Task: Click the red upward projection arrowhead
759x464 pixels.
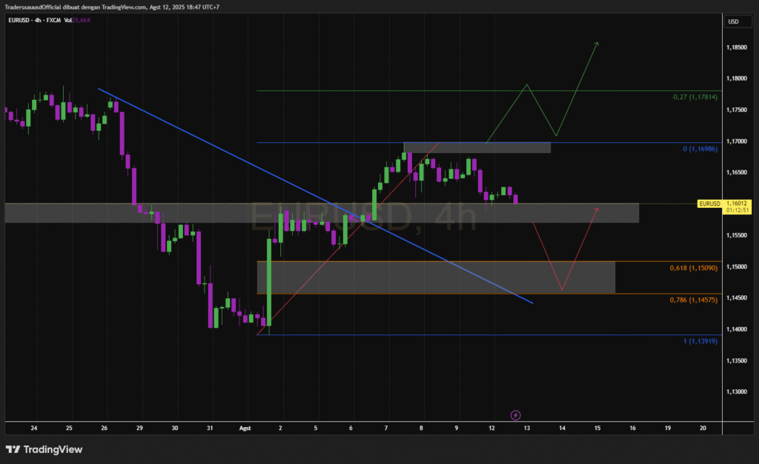Action: pos(597,209)
